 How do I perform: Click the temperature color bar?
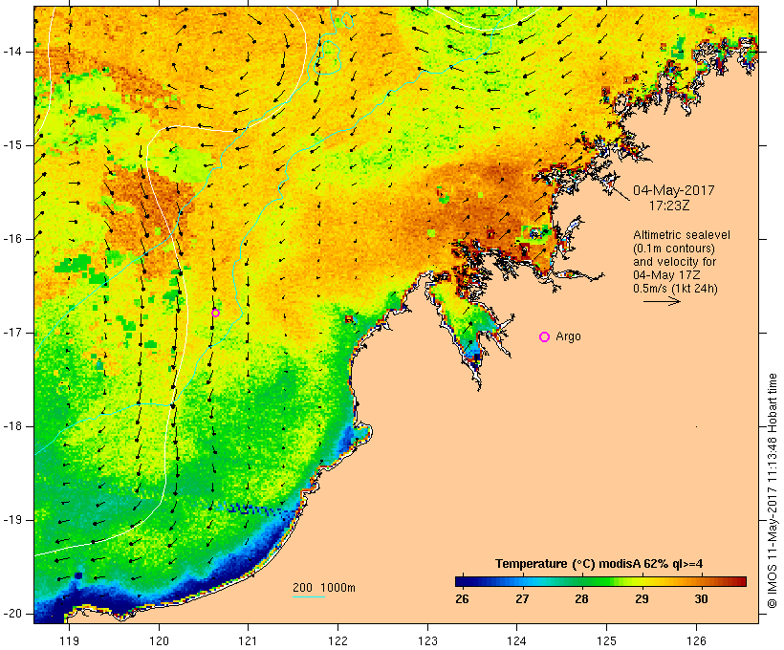[600, 581]
